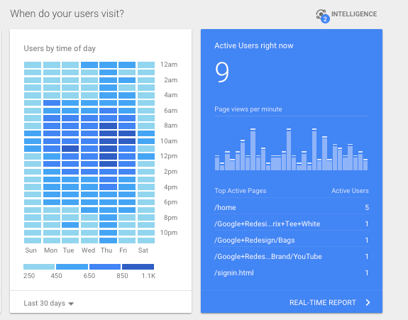The width and height of the screenshot is (408, 320).
Task: Click the notification badge showing 2
Action: [325, 19]
